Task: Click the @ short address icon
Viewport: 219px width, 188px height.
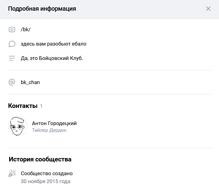Action: 12,82
